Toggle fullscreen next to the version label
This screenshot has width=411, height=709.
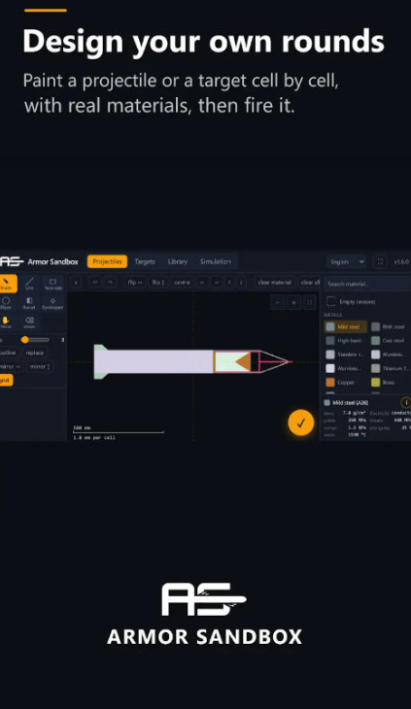[x=380, y=262]
